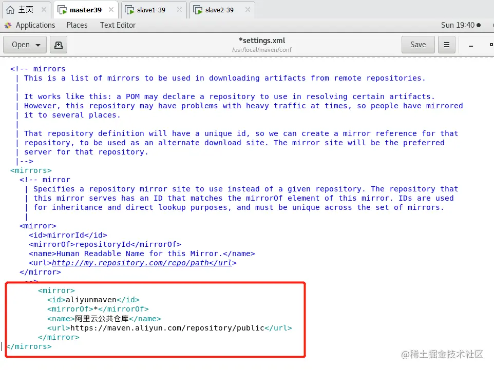The width and height of the screenshot is (494, 370).
Task: Click the <mirrorOf>*</mirrorOf> line
Action: [x=98, y=309]
